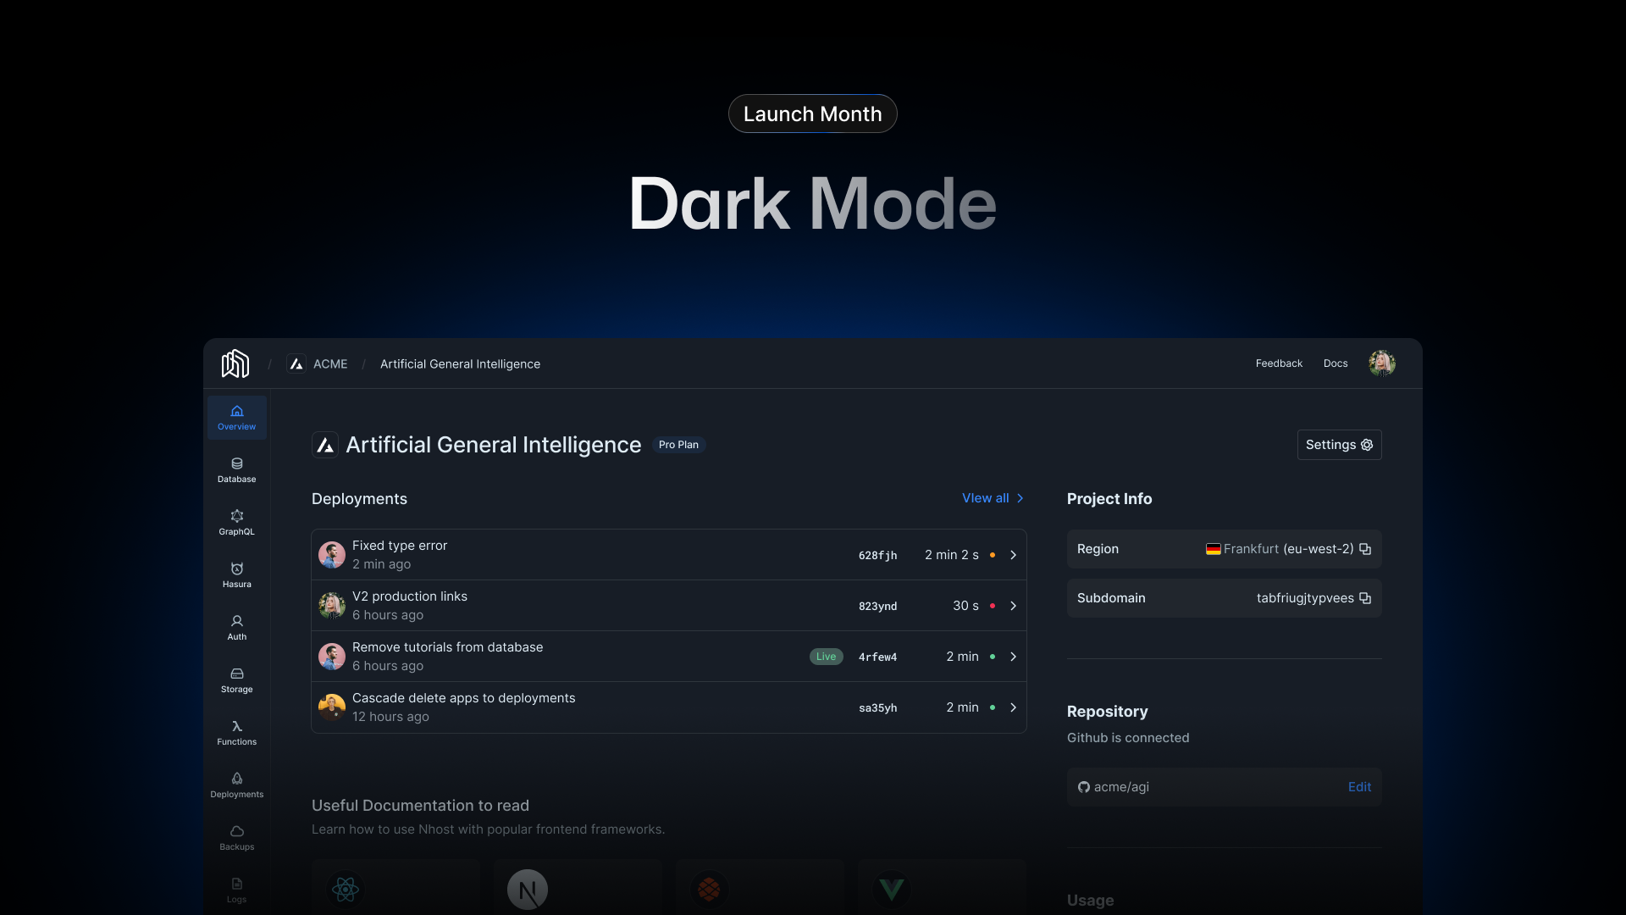
Task: Open Deployments from the sidebar
Action: click(236, 785)
